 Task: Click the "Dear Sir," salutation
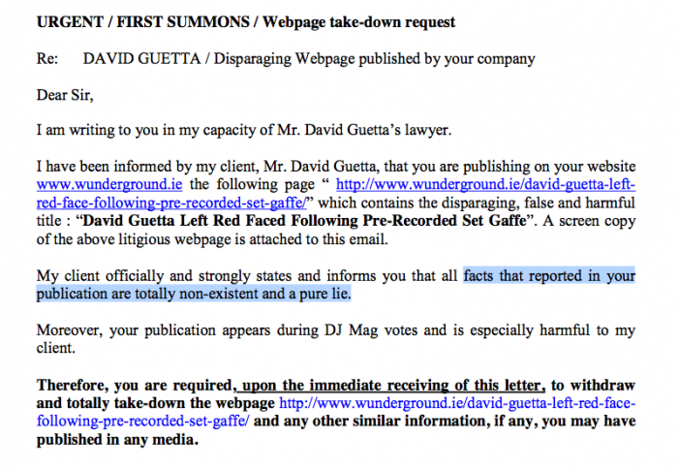pyautogui.click(x=65, y=95)
